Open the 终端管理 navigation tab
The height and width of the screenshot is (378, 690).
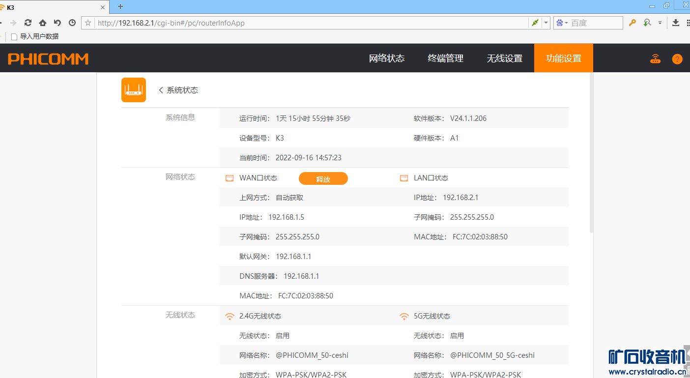[446, 58]
